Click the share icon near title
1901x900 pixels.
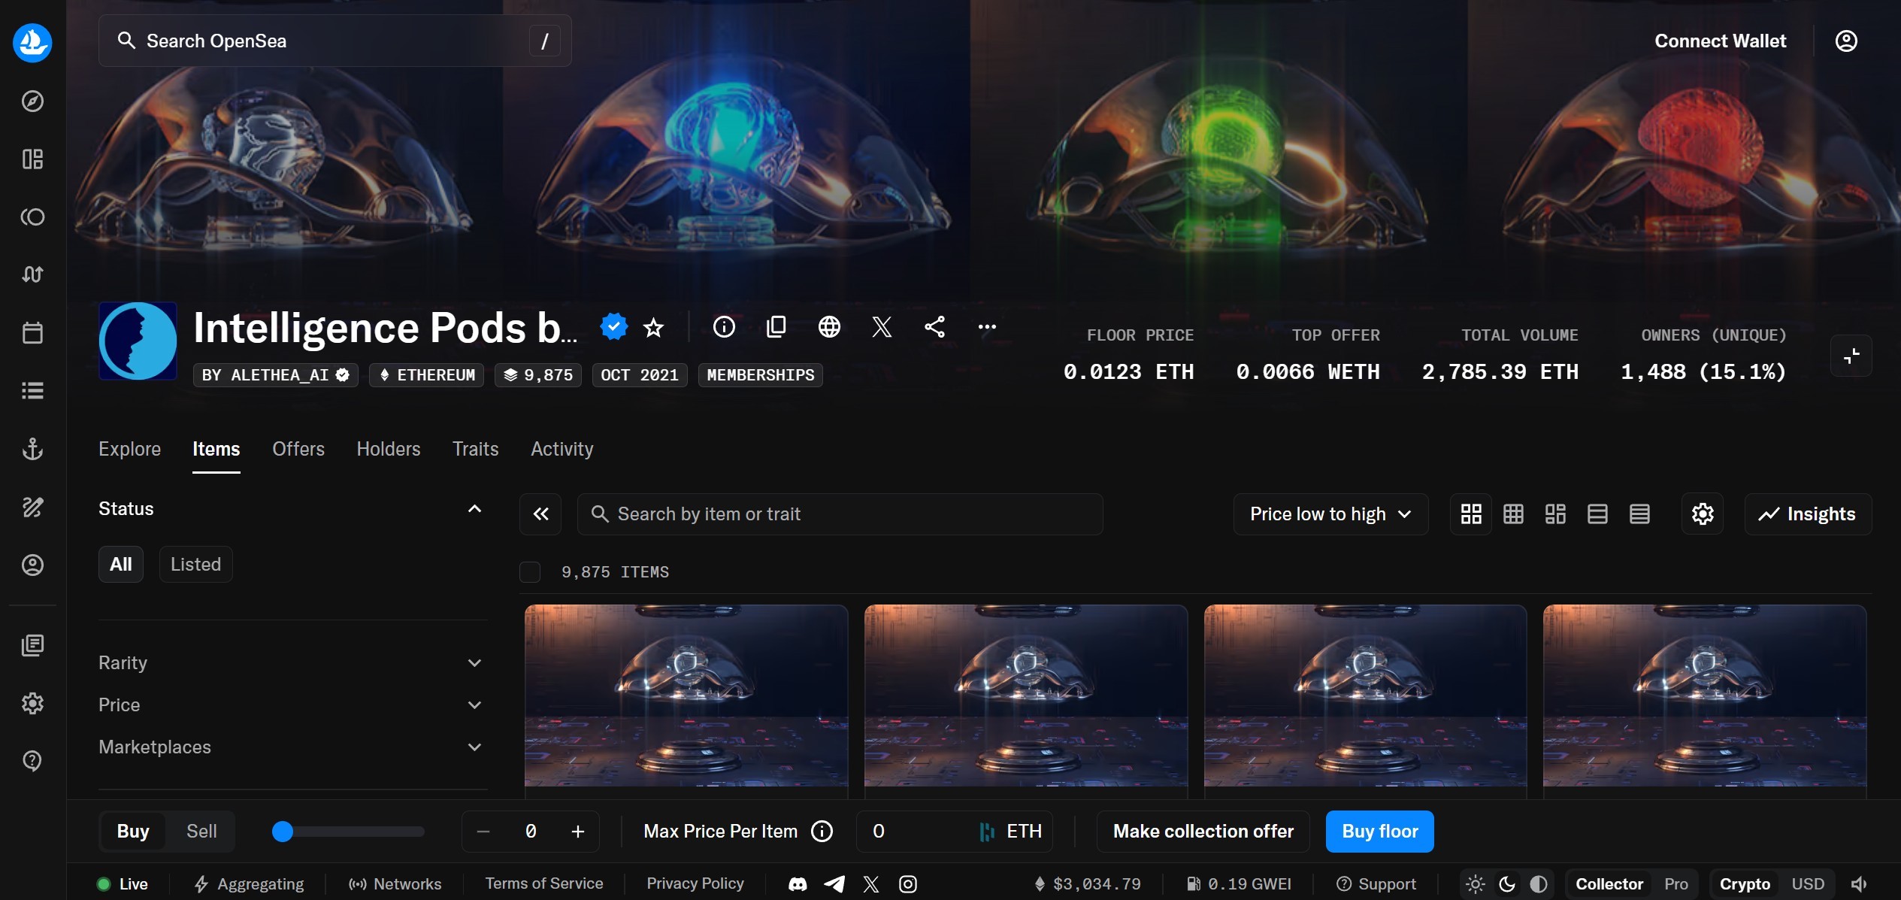(934, 326)
